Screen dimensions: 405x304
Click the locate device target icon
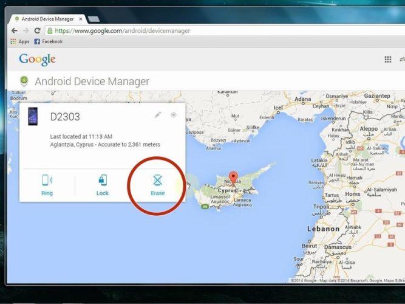(x=174, y=115)
